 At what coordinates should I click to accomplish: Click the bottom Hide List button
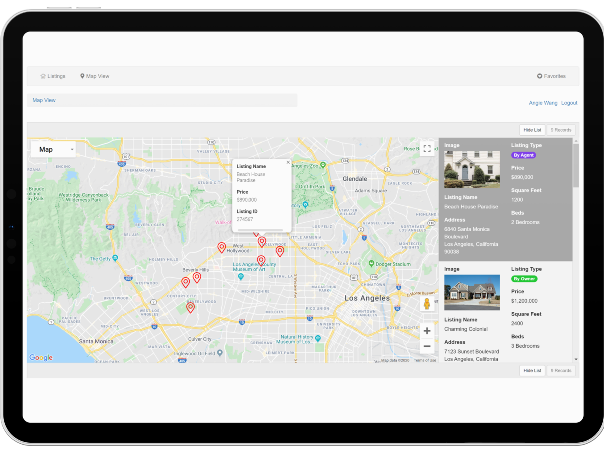(x=532, y=371)
